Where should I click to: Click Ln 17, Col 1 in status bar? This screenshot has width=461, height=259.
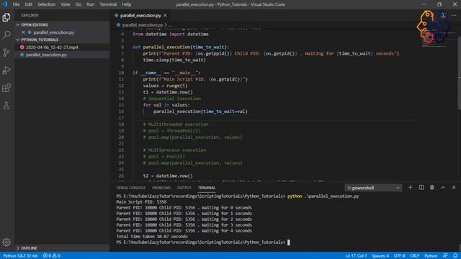pos(356,256)
